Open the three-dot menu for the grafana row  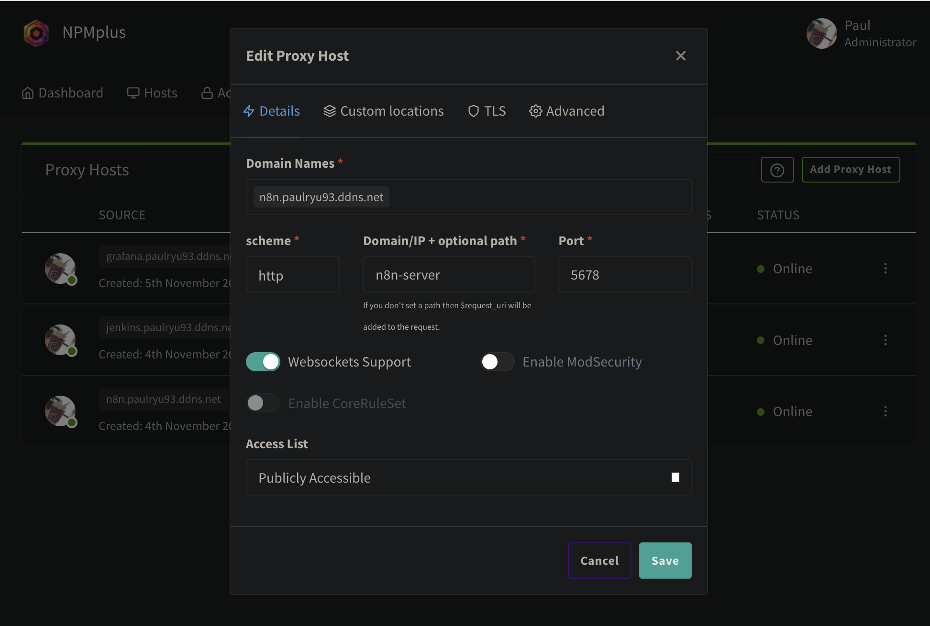click(885, 269)
